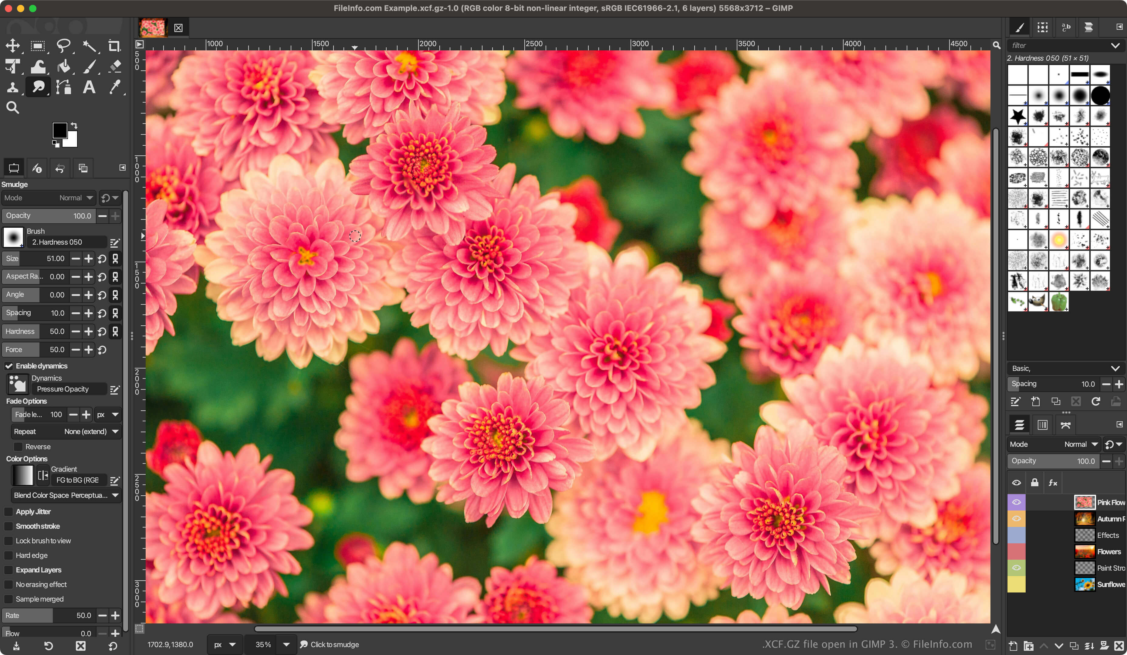Enable the Smooth stroke option
Image resolution: width=1127 pixels, height=655 pixels.
coord(8,526)
